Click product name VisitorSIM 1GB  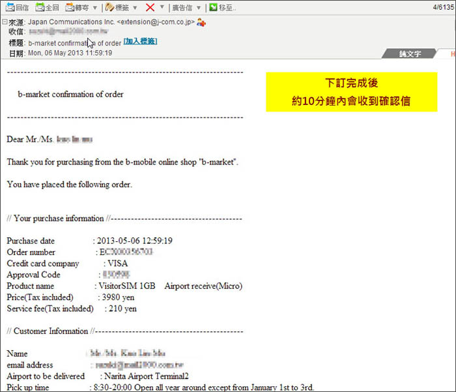127,286
